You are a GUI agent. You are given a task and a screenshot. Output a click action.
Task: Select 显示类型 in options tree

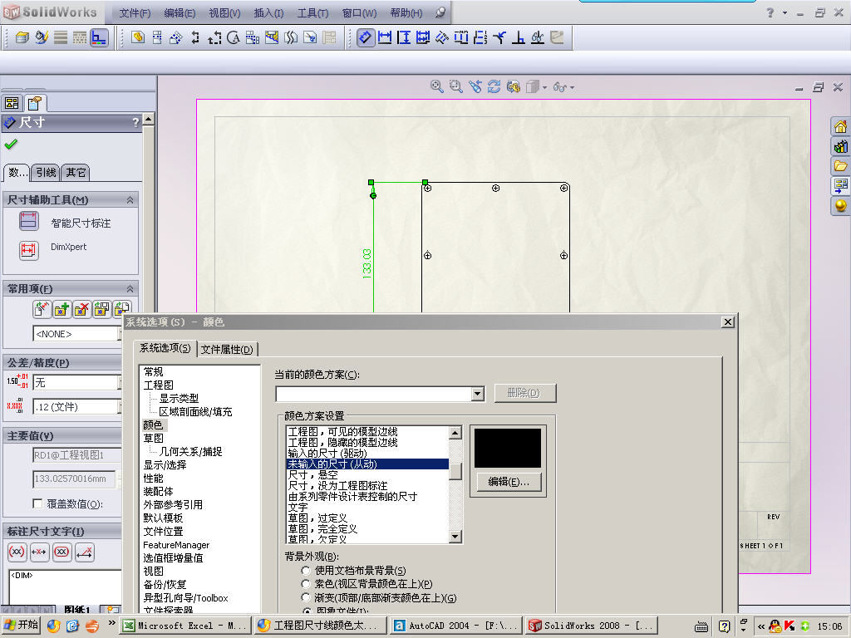(179, 398)
